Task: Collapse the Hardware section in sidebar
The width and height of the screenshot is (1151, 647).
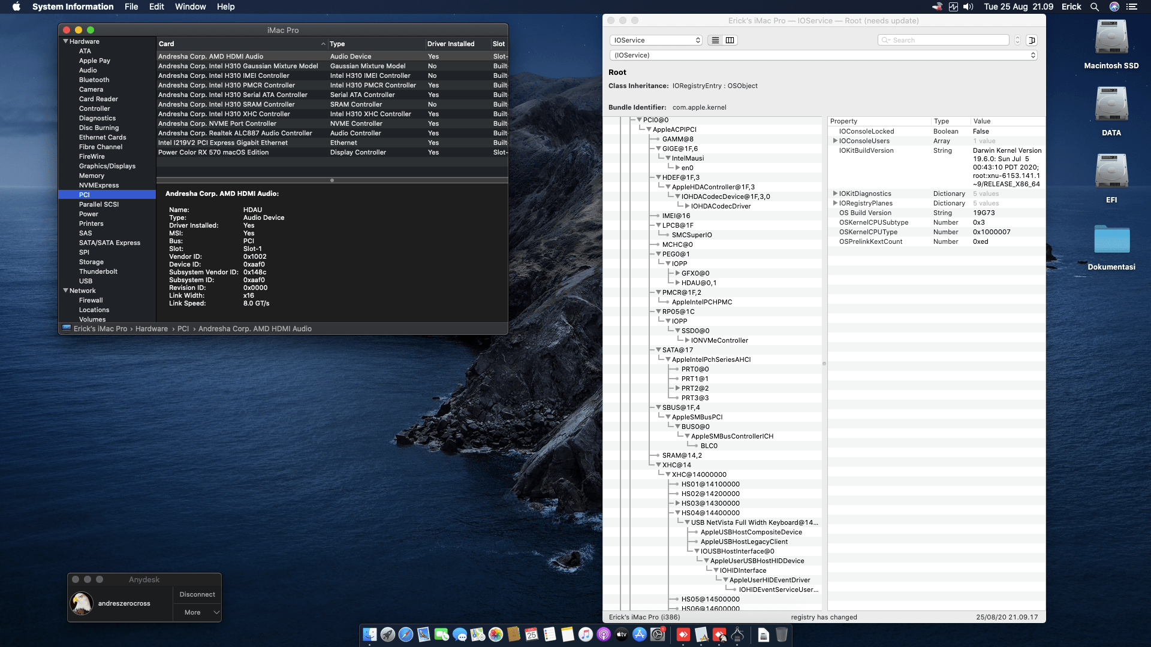Action: 66,41
